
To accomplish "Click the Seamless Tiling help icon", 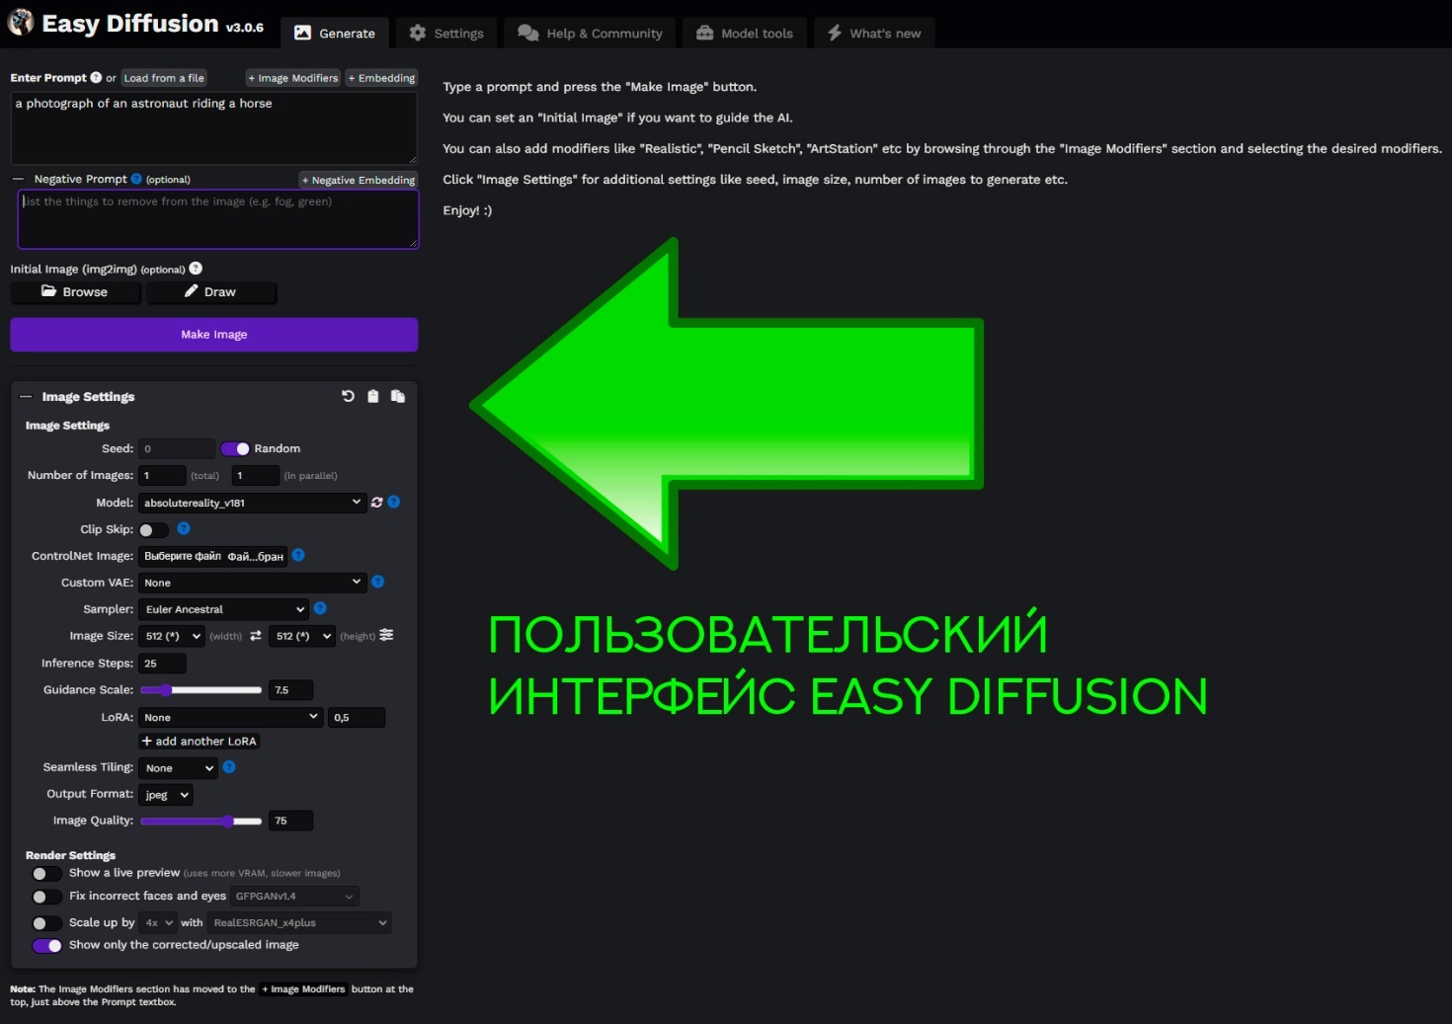I will click(x=229, y=767).
